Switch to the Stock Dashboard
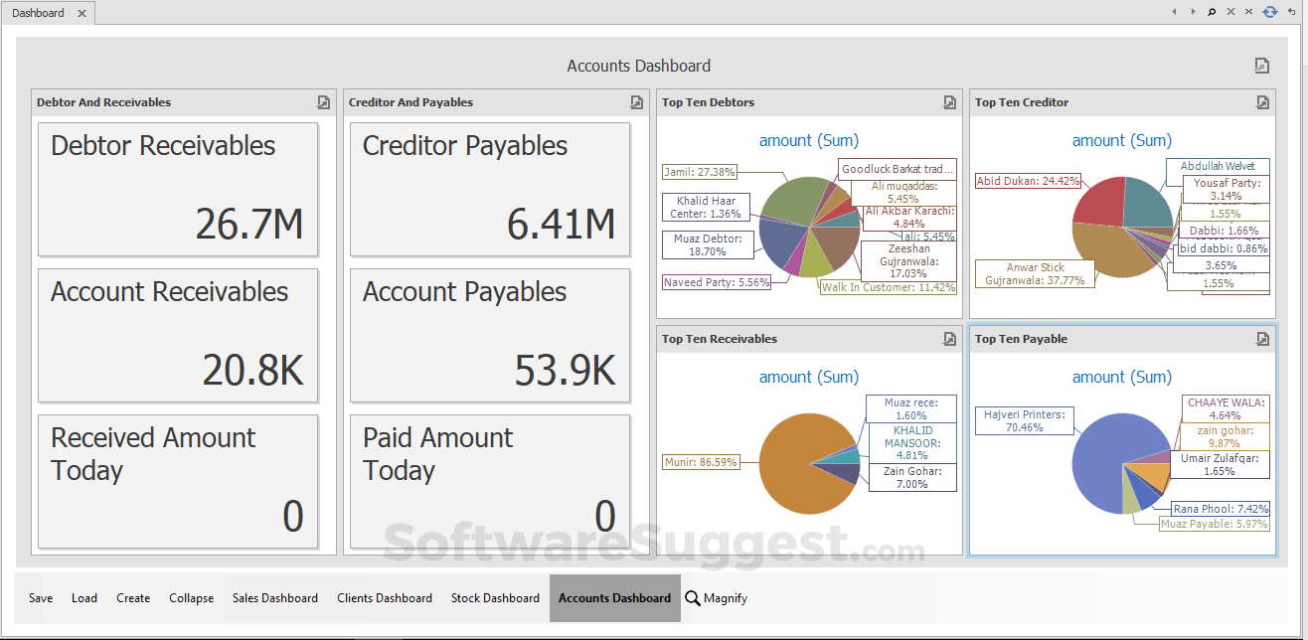This screenshot has width=1308, height=640. pyautogui.click(x=494, y=597)
